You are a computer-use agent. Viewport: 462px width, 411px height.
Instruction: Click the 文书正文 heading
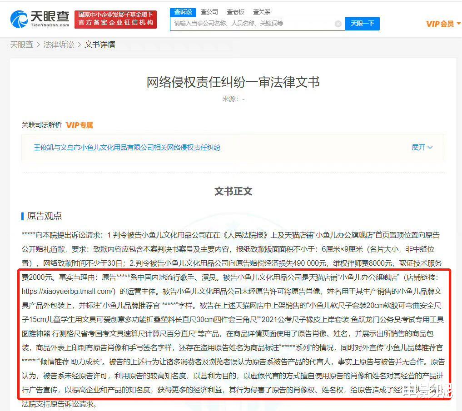pyautogui.click(x=233, y=191)
